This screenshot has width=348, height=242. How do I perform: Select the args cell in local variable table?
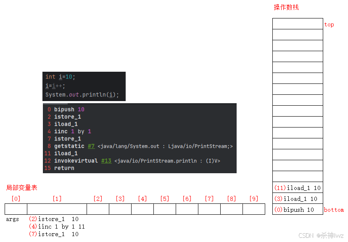tap(12, 219)
